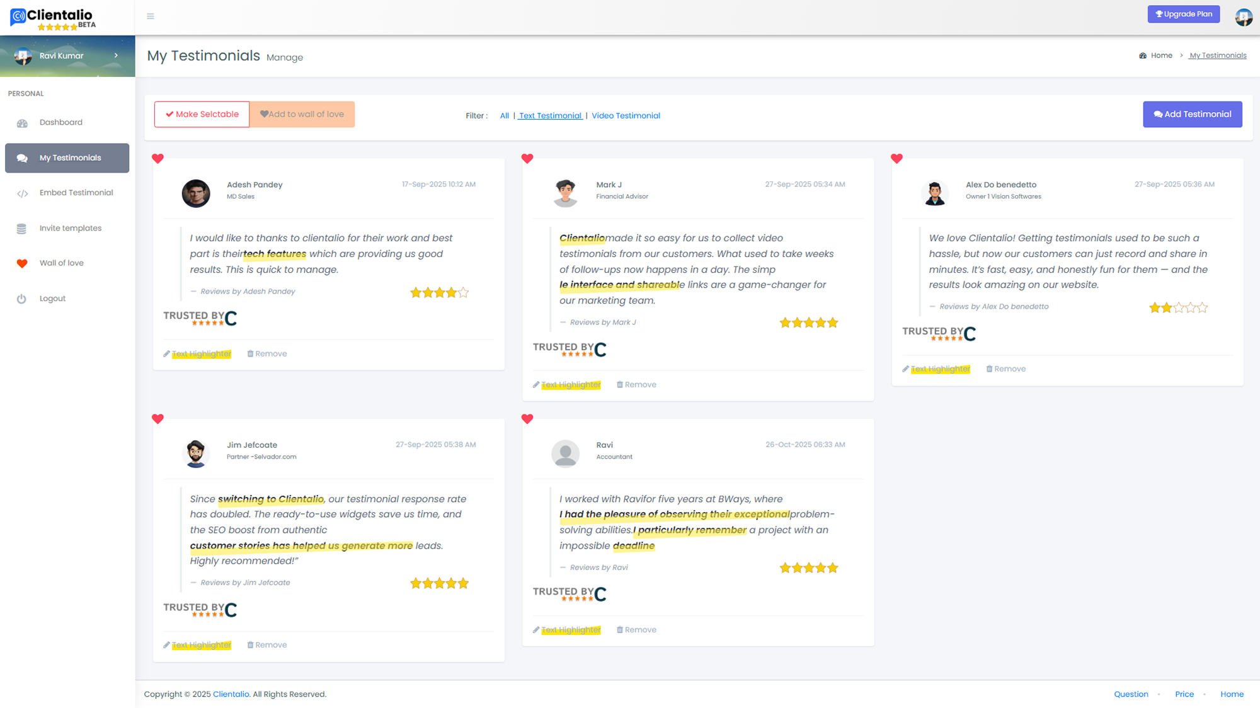The height and width of the screenshot is (708, 1260).
Task: Open Dashboard from sidebar
Action: [60, 122]
